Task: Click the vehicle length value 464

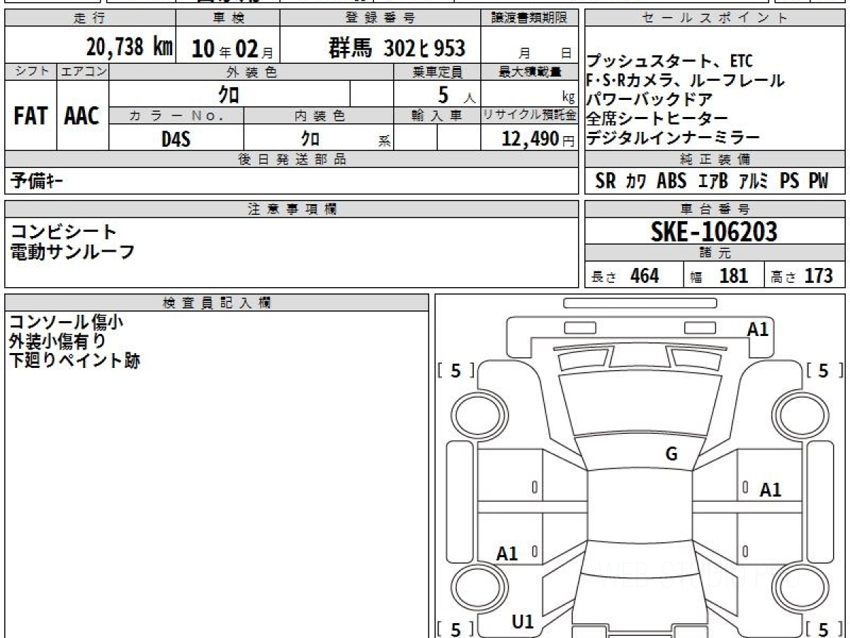Action: click(x=644, y=276)
